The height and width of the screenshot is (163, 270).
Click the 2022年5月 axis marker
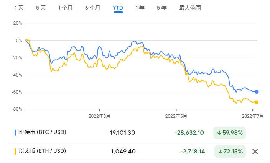[176, 116]
